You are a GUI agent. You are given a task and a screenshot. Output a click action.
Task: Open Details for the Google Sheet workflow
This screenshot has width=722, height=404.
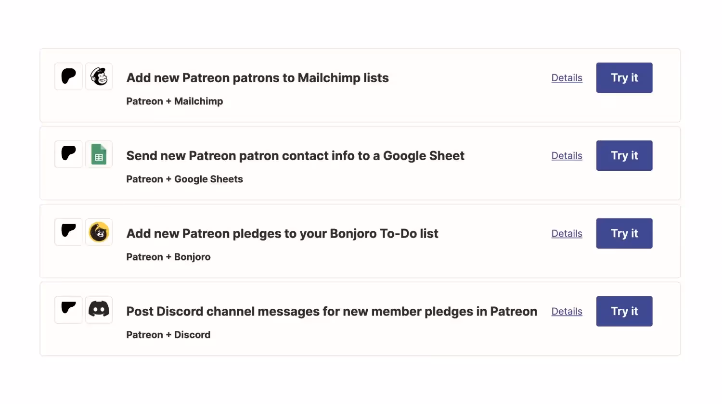click(567, 155)
